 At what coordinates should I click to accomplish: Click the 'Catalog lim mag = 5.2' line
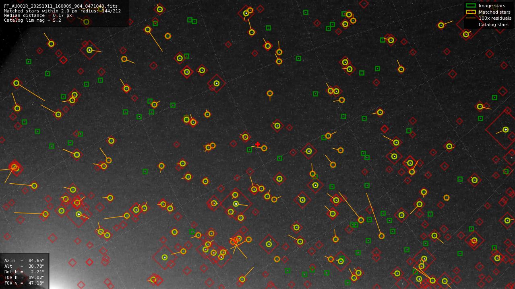33,20
